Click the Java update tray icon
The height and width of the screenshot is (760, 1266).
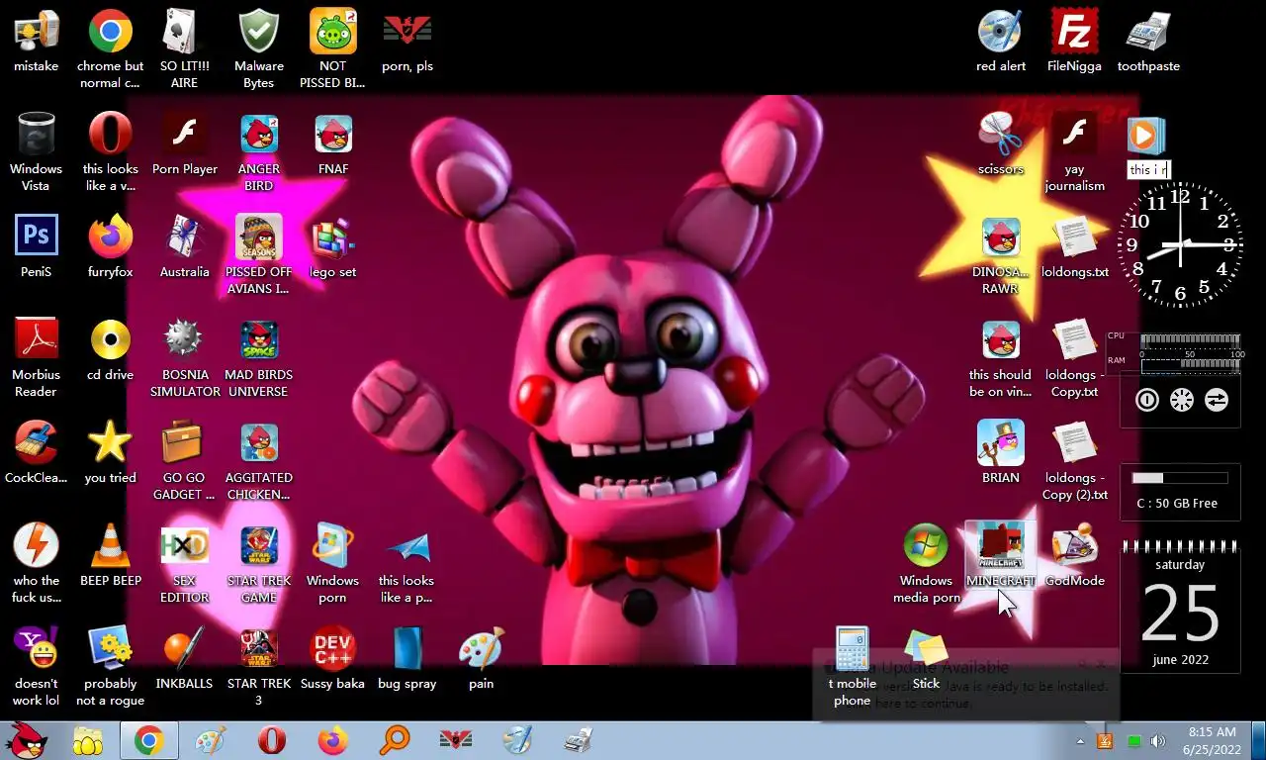1106,741
